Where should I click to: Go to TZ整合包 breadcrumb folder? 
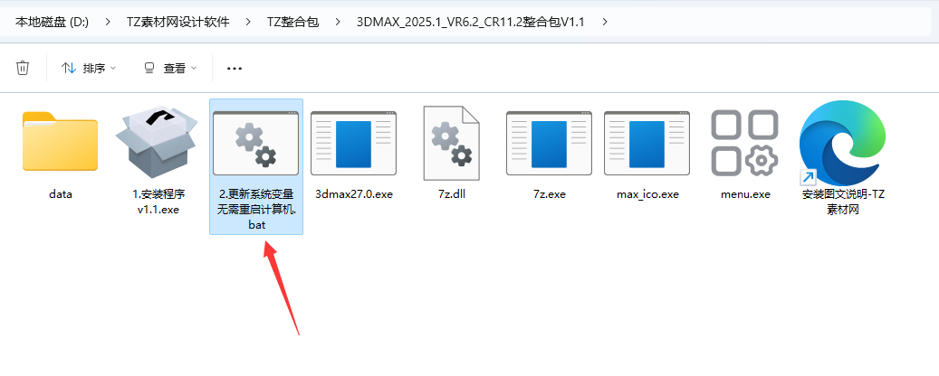click(x=292, y=22)
